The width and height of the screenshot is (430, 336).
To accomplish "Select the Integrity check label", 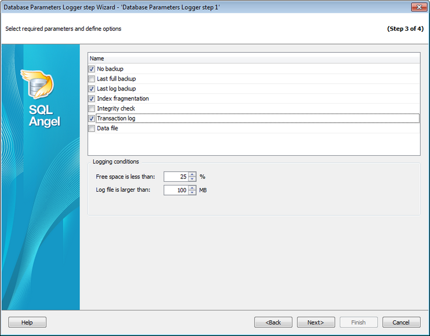I will click(116, 108).
